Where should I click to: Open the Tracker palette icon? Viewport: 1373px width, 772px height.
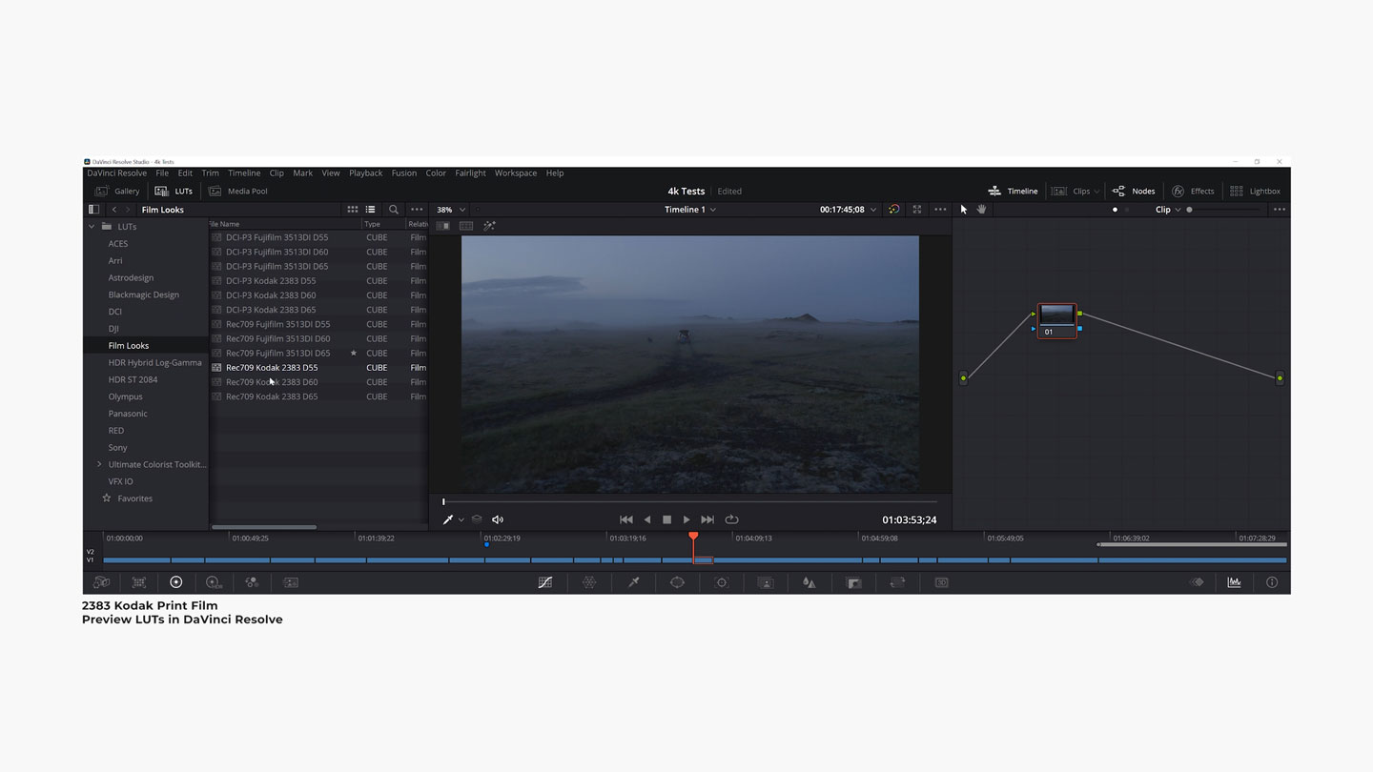[722, 582]
